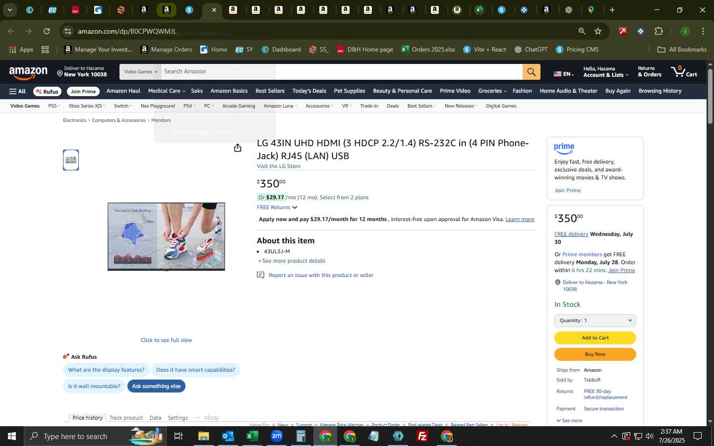Open Orders 2025.xlsx bookmark
Image resolution: width=714 pixels, height=446 pixels.
[x=428, y=50]
